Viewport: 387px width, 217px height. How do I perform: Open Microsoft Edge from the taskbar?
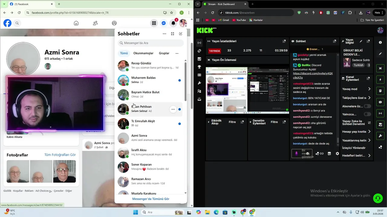click(216, 212)
